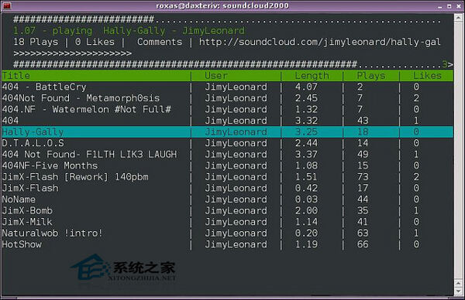Click the Plays column header
Screen dimensions: 465x300
[x=371, y=76]
